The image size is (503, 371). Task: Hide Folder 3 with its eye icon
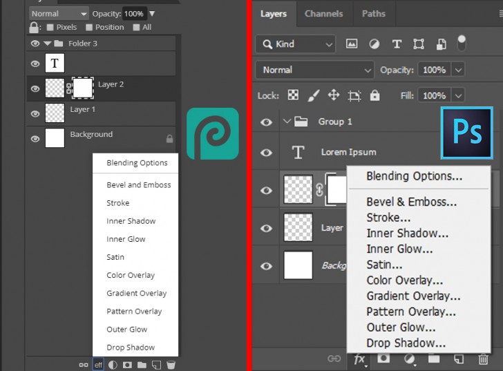[x=35, y=44]
